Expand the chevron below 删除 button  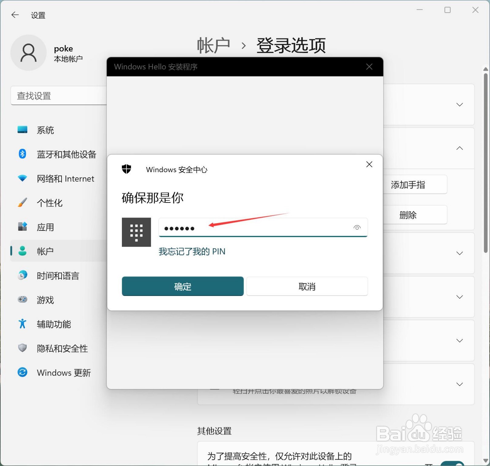pos(460,253)
